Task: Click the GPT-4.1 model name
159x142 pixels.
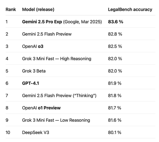Action: click(31, 83)
